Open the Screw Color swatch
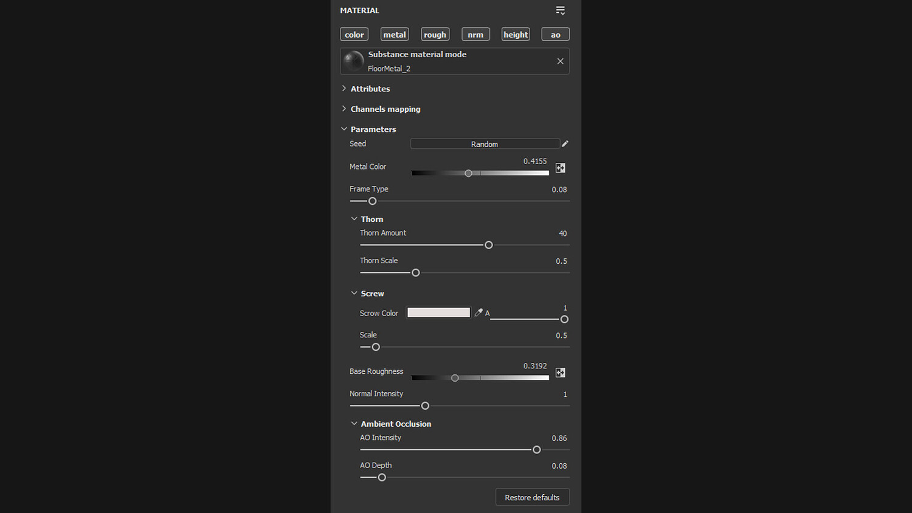 pyautogui.click(x=438, y=312)
